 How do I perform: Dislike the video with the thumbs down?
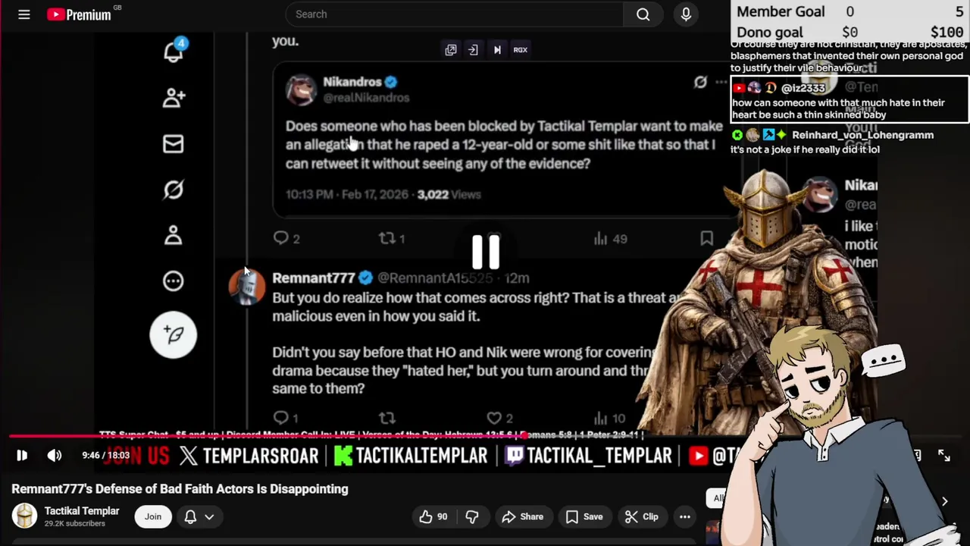(472, 516)
